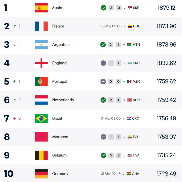This screenshot has height=182, width=182.
Task: Click red down arrow beside rank 7
Action: [x=15, y=118]
